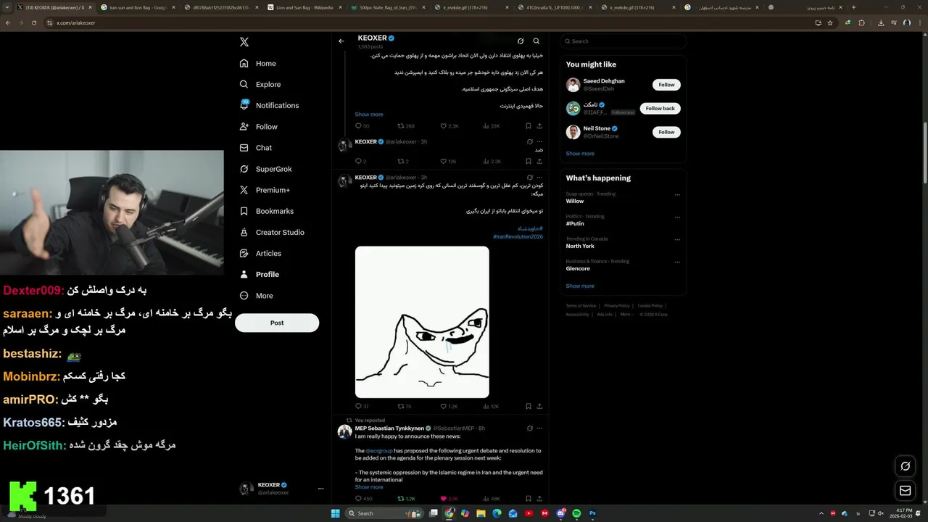928x522 pixels.
Task: Open a new browser tab
Action: [x=853, y=7]
